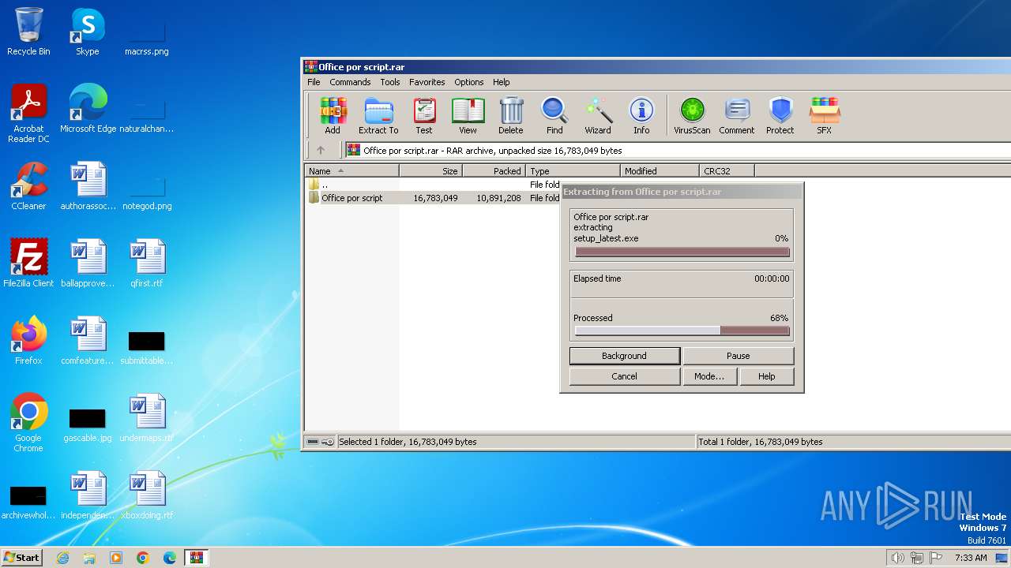Click the Mode... button
The image size is (1011, 568).
[x=709, y=376]
